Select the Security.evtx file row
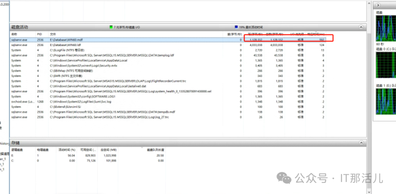396x194 pixels. 168,66
